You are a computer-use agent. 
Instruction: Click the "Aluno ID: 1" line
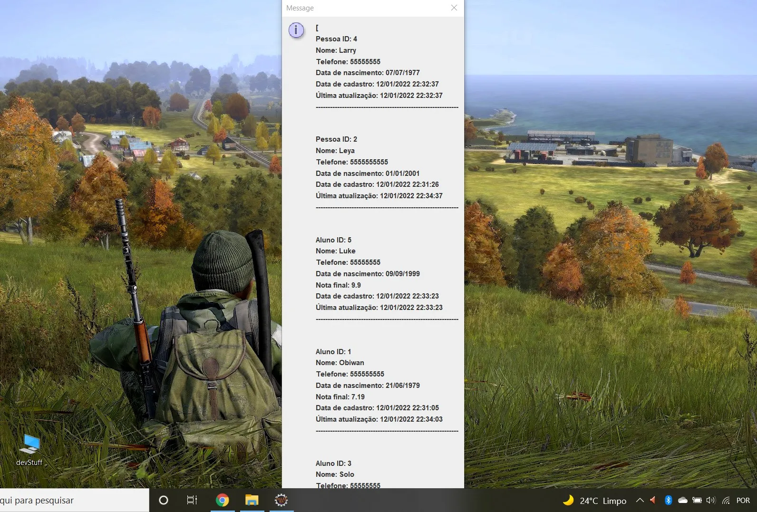point(334,352)
